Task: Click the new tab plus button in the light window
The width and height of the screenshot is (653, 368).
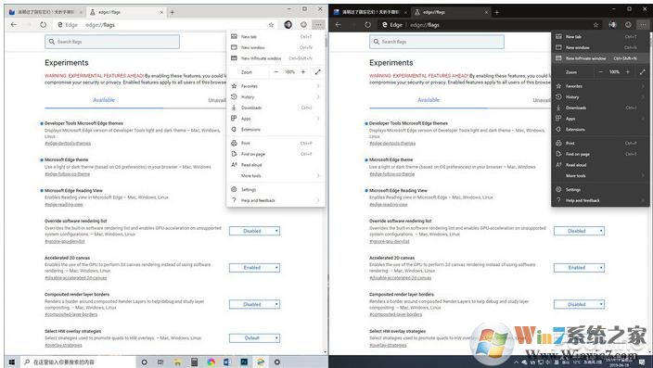Action: (172, 12)
